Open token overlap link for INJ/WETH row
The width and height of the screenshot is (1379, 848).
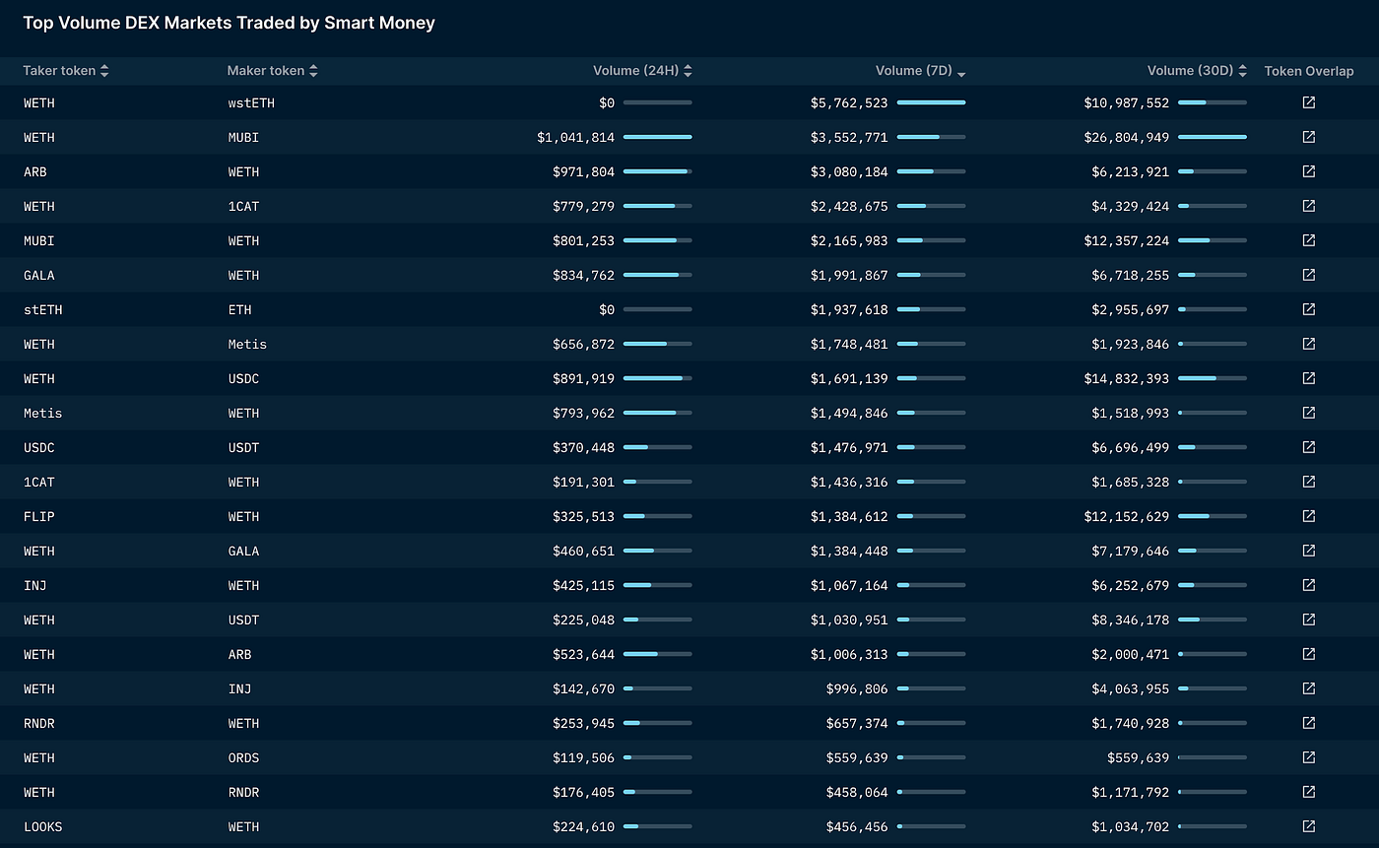[x=1308, y=585]
